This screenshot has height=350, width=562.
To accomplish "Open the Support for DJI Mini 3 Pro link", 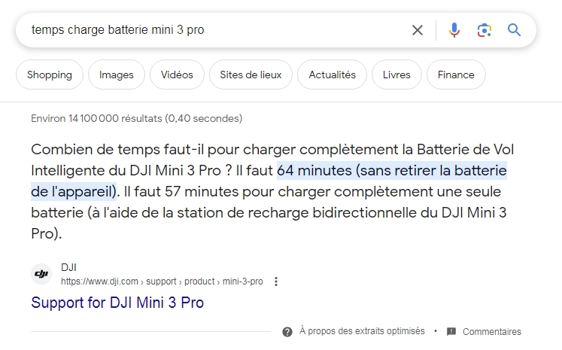I will (x=117, y=303).
